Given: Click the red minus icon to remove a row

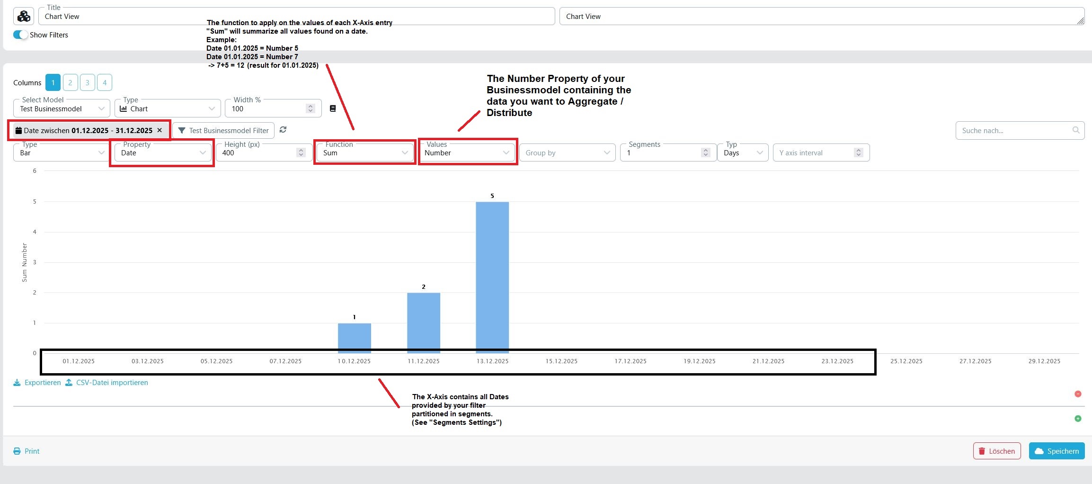Looking at the screenshot, I should pyautogui.click(x=1078, y=394).
